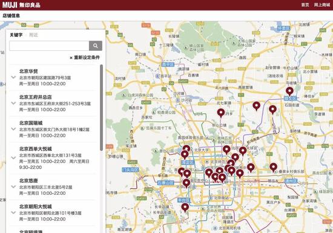This screenshot has height=233, width=333.
Task: Click 重新设定条件 reset button
Action: pyautogui.click(x=85, y=57)
